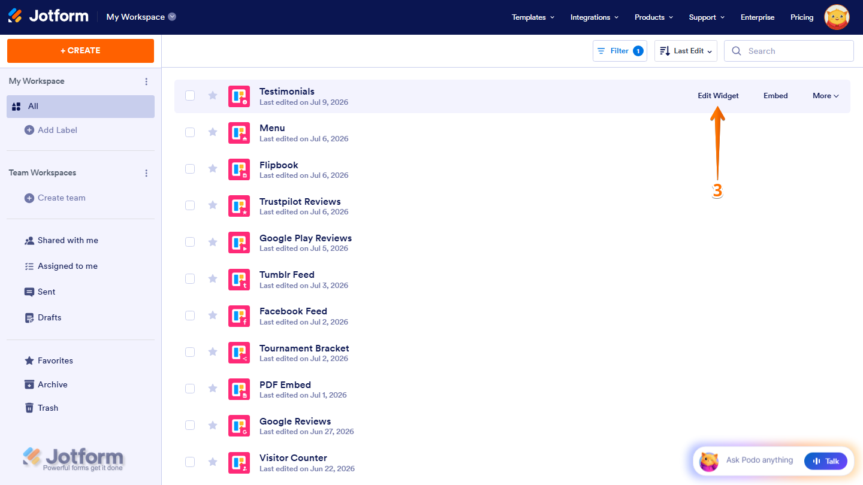
Task: Star the Trustpilot Reviews widget
Action: click(x=213, y=205)
